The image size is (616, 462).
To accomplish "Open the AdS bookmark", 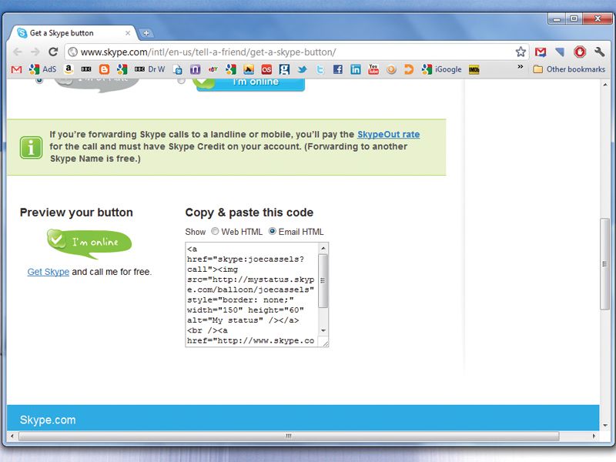I will click(x=43, y=69).
